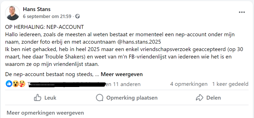
Task: Click the thumbs-up icon beside Leuk
Action: tap(38, 98)
